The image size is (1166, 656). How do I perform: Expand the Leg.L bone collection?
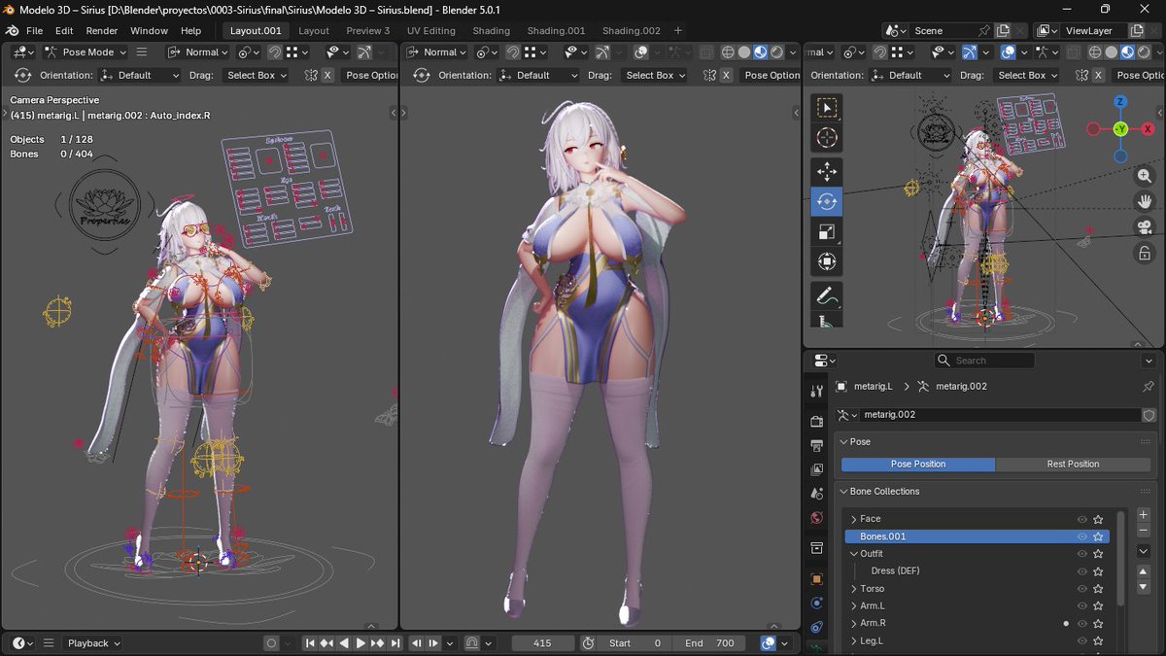point(854,641)
